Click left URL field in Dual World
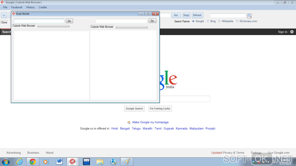Screen dimensions: 296x166 (x=39, y=21)
